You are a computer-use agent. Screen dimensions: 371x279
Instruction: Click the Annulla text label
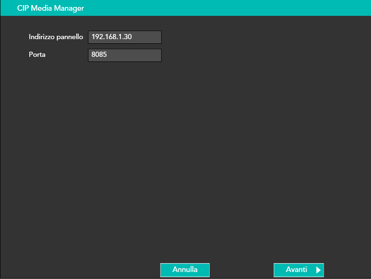(185, 270)
